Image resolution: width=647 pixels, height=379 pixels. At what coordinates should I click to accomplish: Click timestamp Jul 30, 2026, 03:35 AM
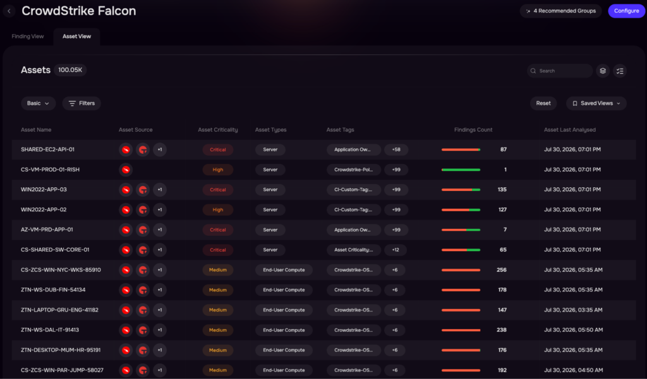(x=573, y=310)
